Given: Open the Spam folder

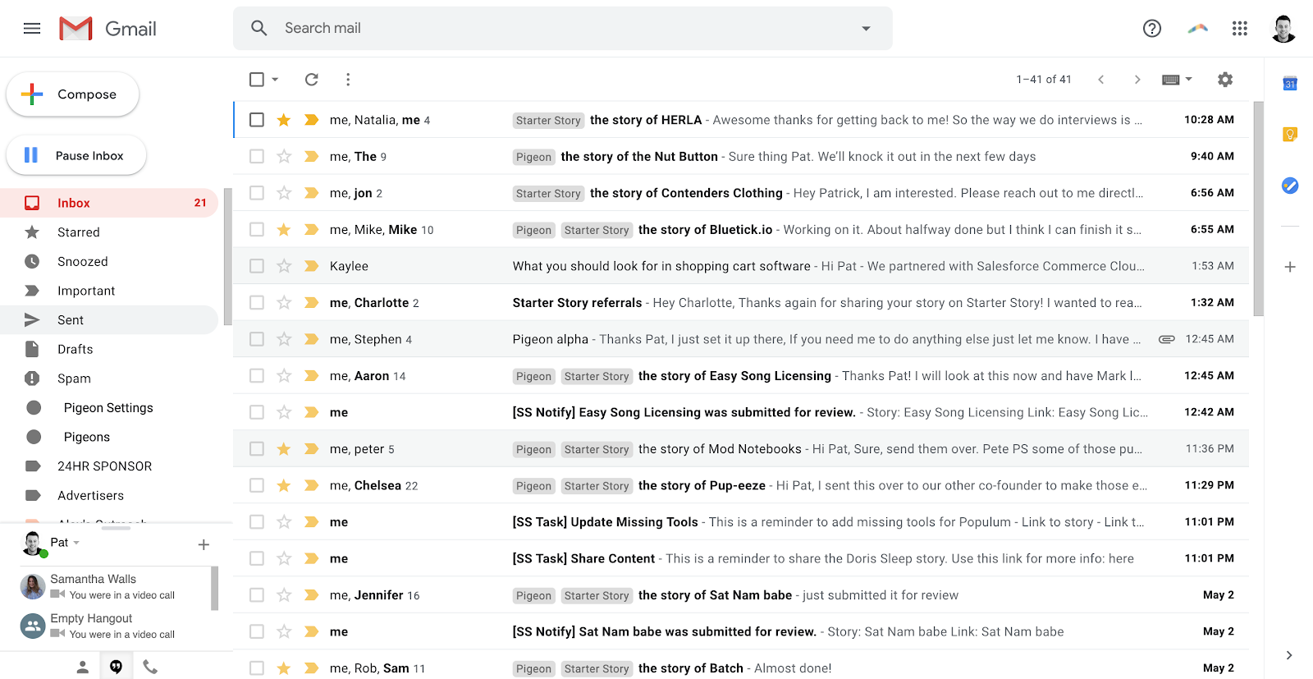Looking at the screenshot, I should pyautogui.click(x=110, y=378).
